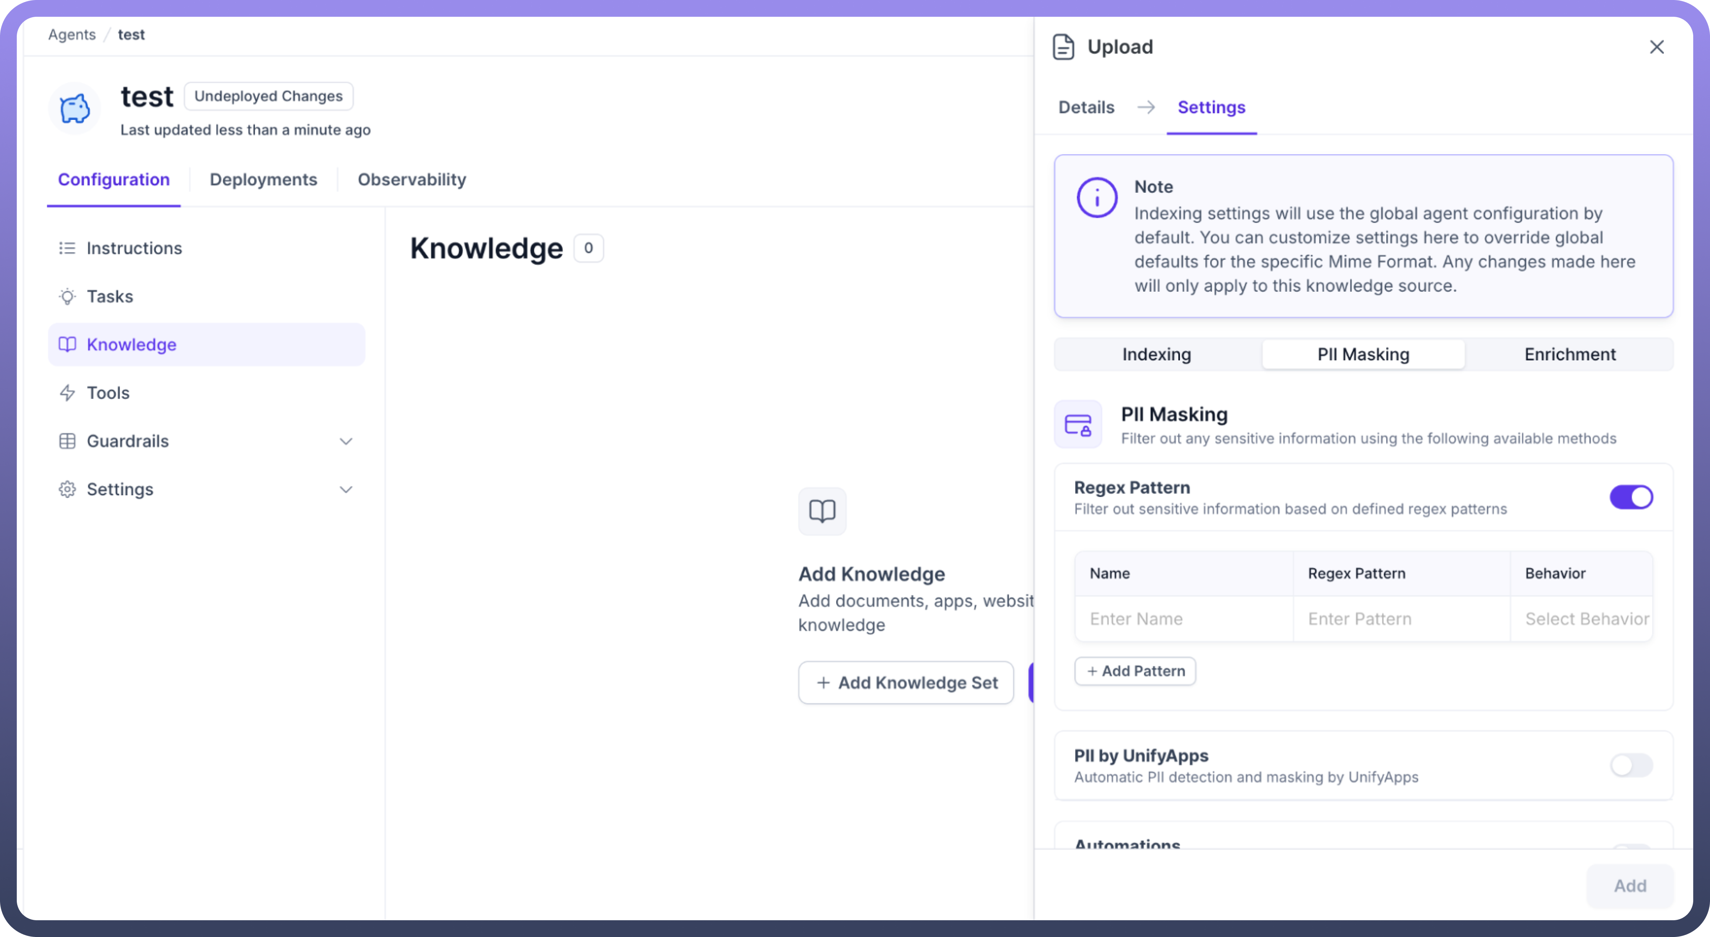Viewport: 1710px width, 937px height.
Task: Click the Upload document icon in header
Action: (x=1063, y=47)
